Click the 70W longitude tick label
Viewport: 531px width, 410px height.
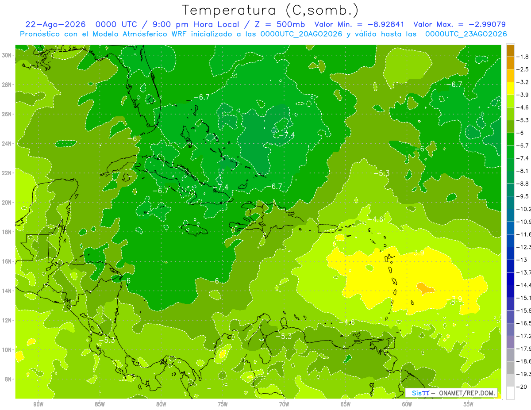[x=284, y=405]
